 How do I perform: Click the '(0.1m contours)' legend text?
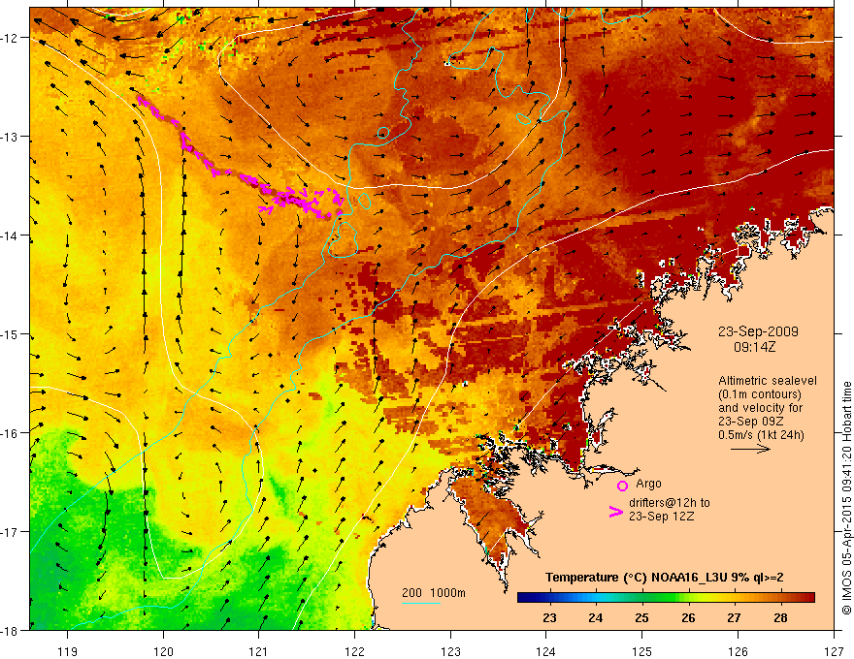(760, 394)
